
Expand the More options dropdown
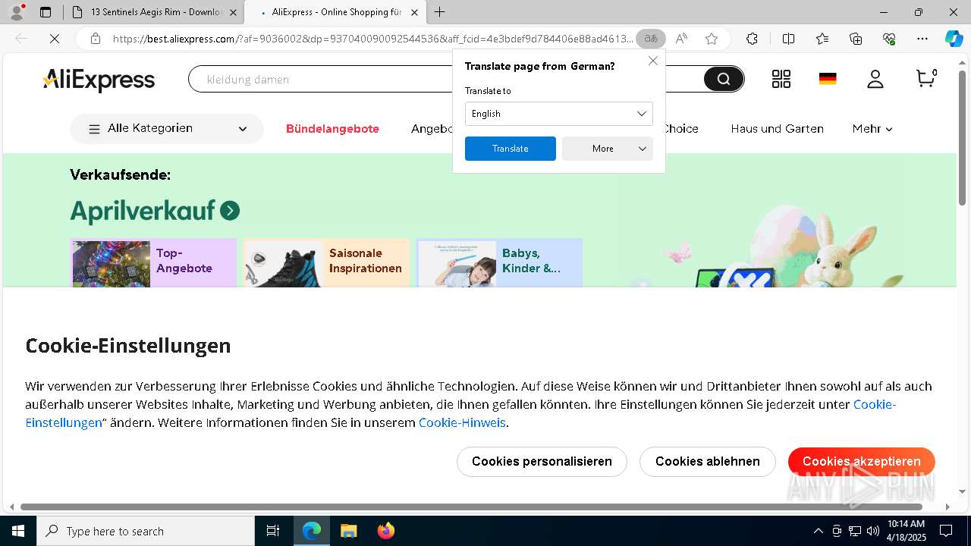click(x=607, y=149)
